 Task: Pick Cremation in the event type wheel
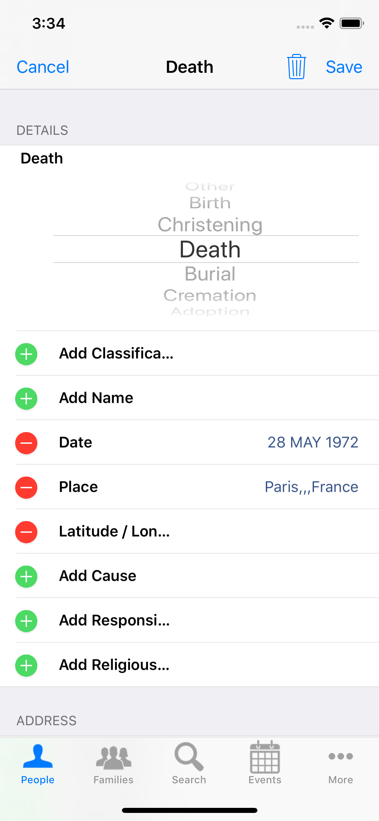pos(210,296)
